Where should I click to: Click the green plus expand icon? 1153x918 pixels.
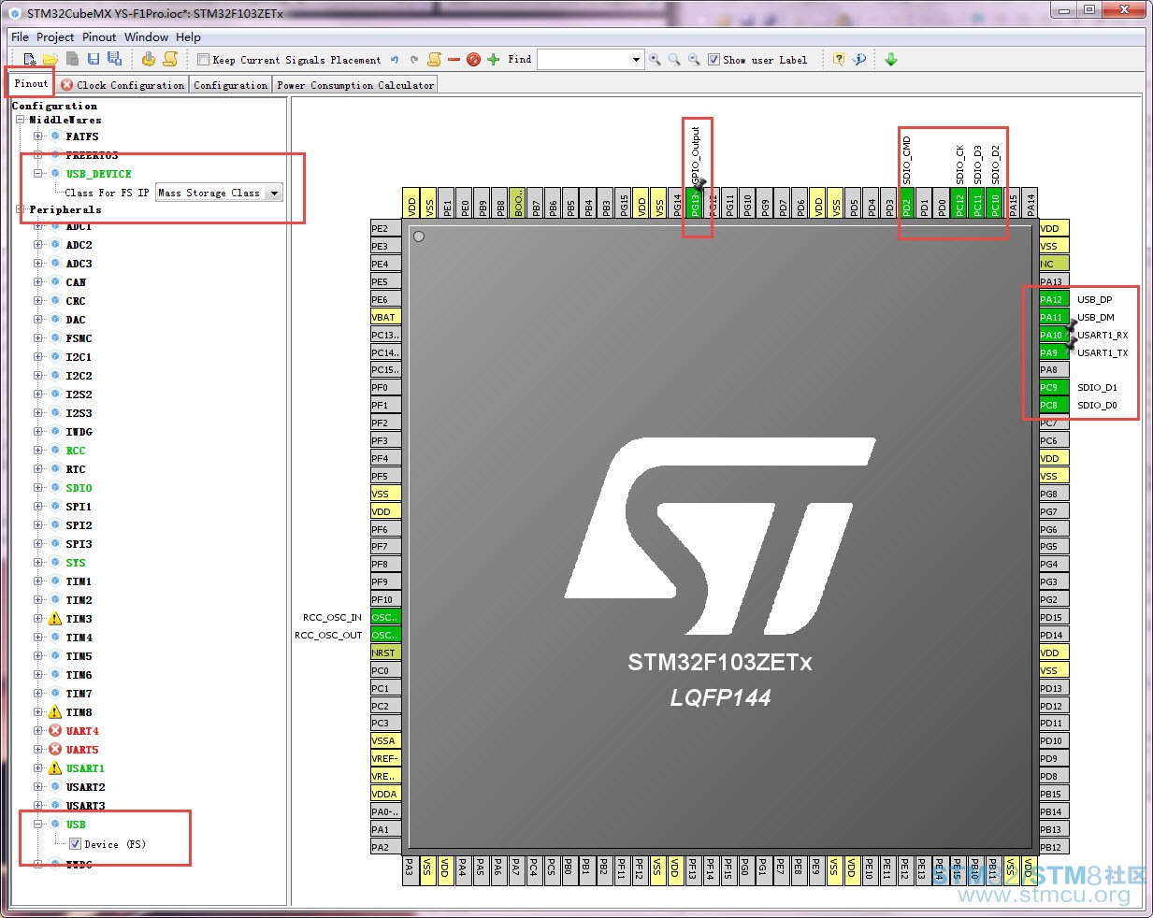[x=493, y=59]
